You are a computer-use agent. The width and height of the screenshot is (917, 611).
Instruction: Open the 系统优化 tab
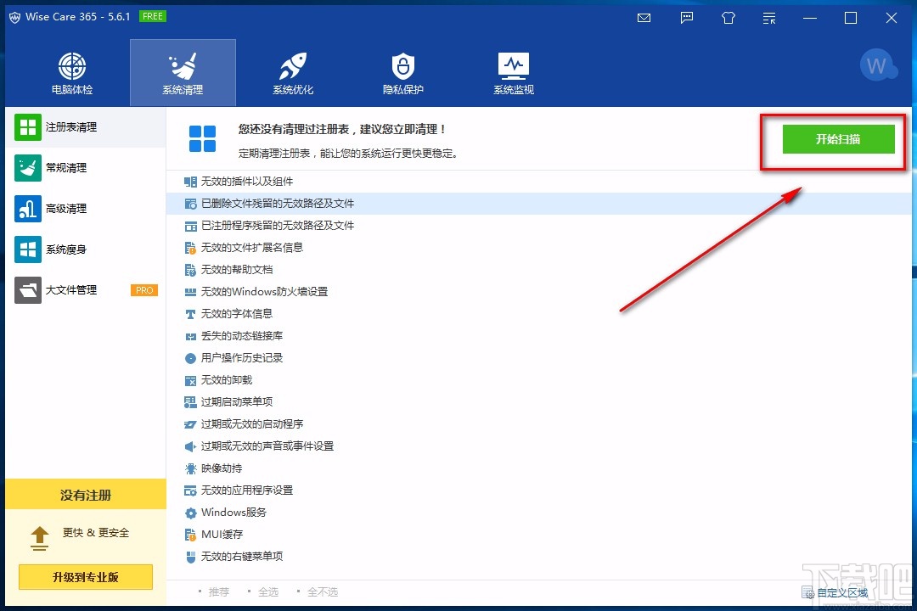click(x=293, y=73)
